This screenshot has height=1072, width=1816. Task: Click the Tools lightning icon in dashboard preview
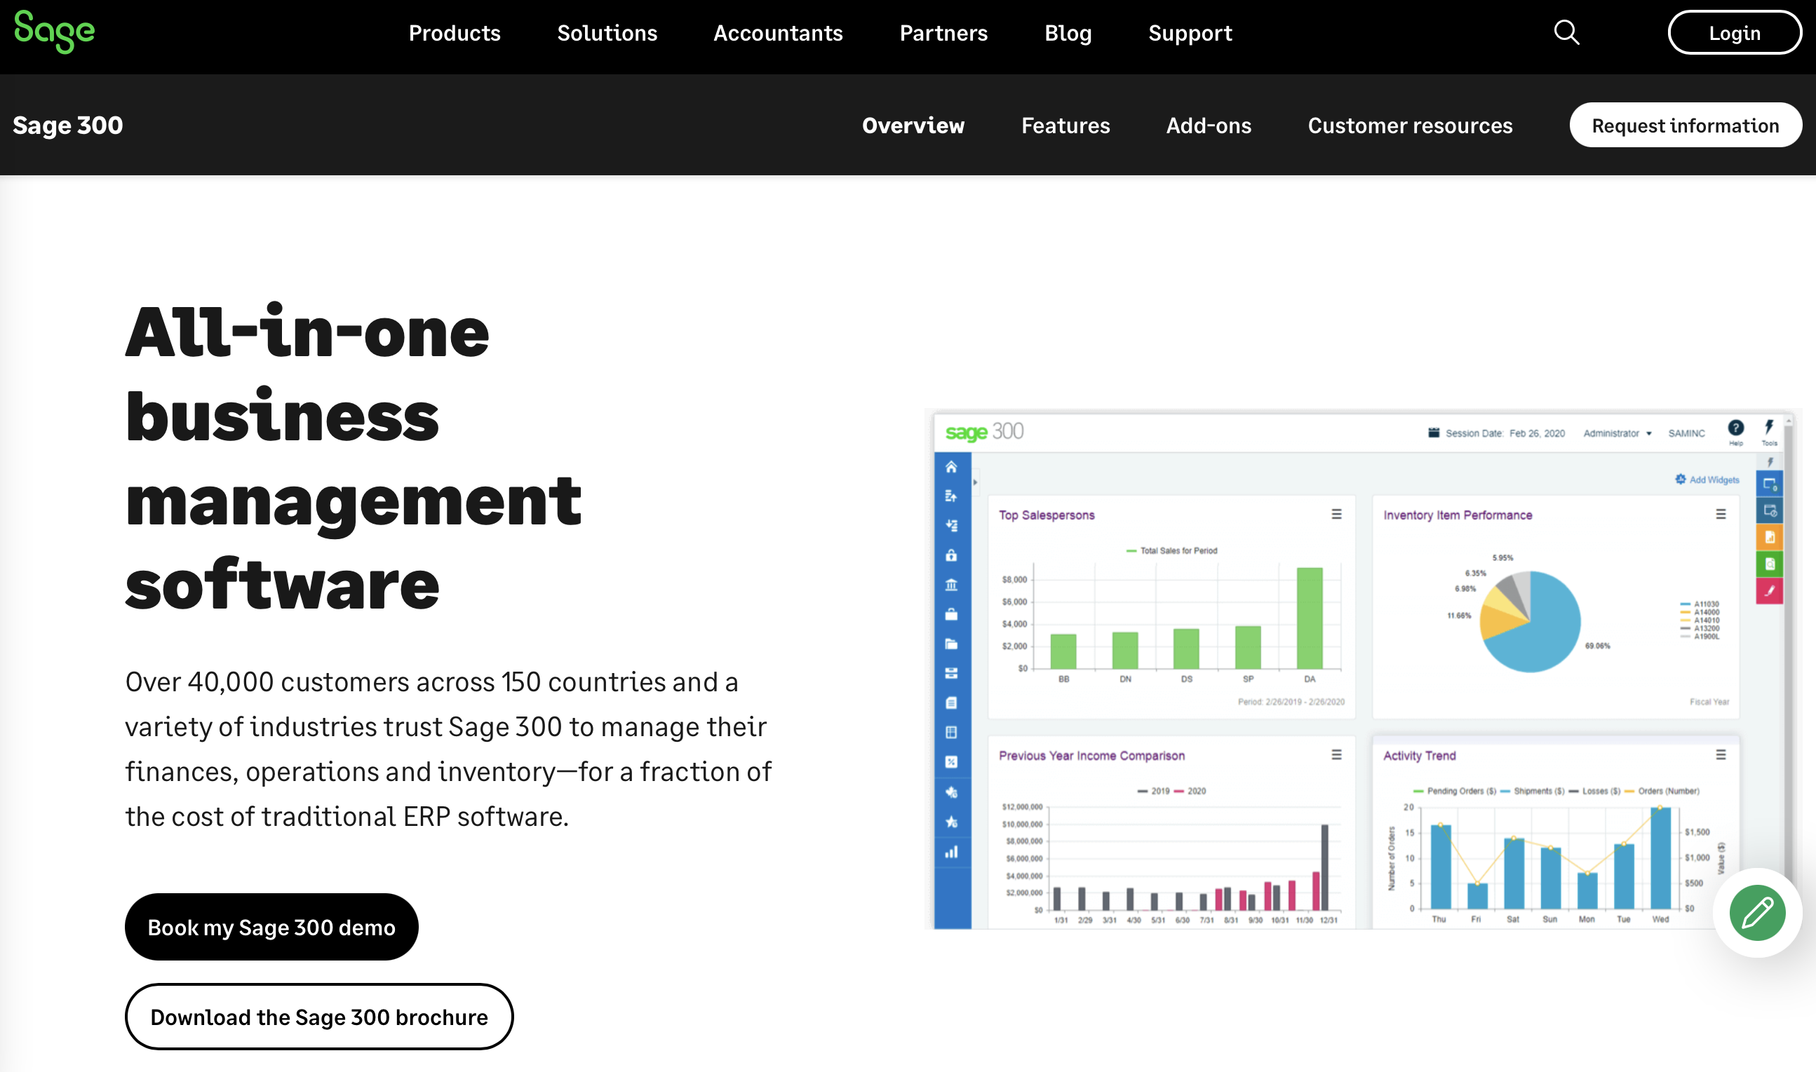pos(1769,428)
